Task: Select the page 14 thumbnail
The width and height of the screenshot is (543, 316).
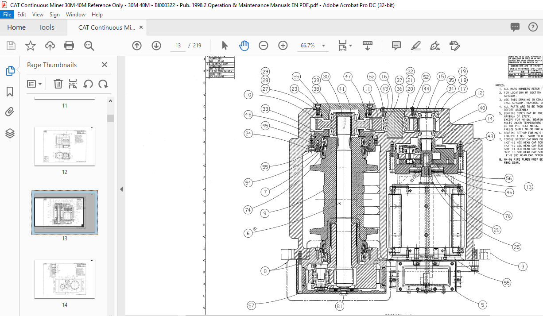Action: click(x=65, y=279)
